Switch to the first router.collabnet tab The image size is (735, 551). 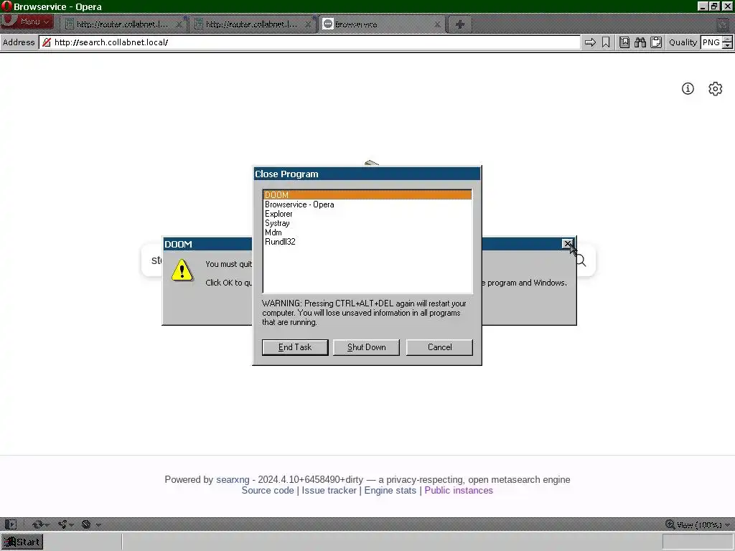coord(123,24)
